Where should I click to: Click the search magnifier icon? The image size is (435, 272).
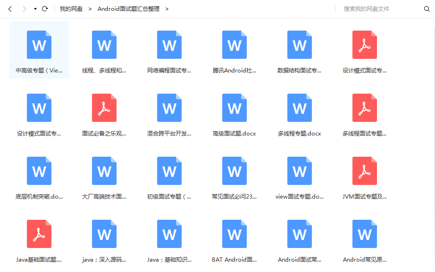(x=427, y=8)
